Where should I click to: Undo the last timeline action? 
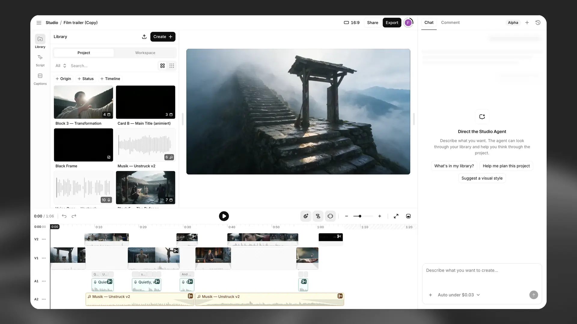(x=64, y=216)
